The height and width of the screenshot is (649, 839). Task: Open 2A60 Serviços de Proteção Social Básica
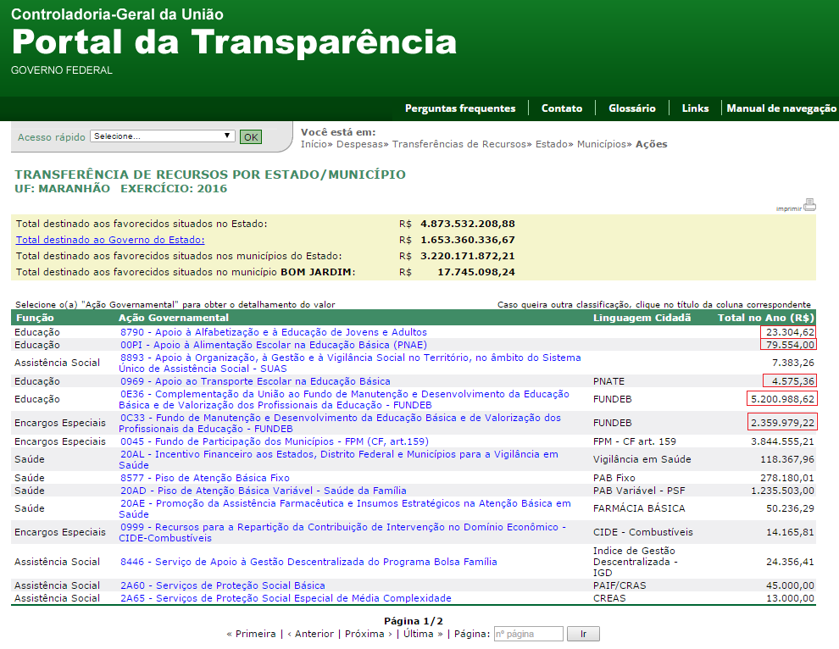(x=222, y=585)
